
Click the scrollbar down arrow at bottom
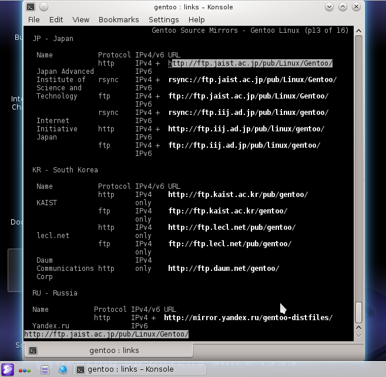(x=358, y=335)
